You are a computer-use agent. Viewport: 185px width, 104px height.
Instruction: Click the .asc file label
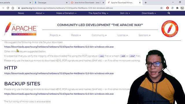click(x=101, y=56)
